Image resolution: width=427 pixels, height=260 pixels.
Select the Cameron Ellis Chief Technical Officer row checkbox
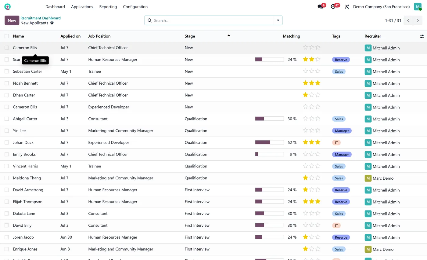(x=7, y=48)
